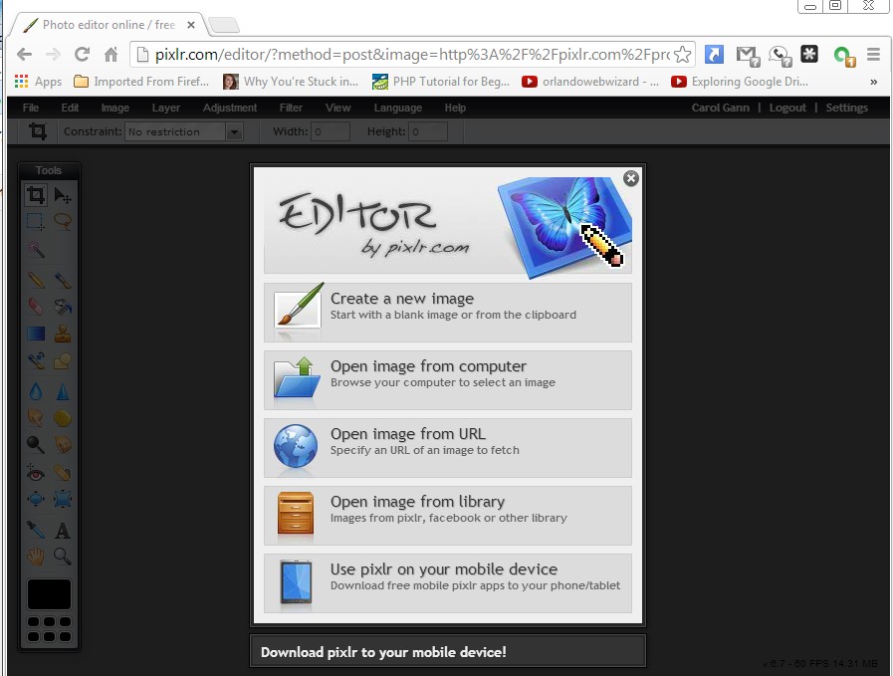
Task: Open the Language menu
Action: click(398, 108)
